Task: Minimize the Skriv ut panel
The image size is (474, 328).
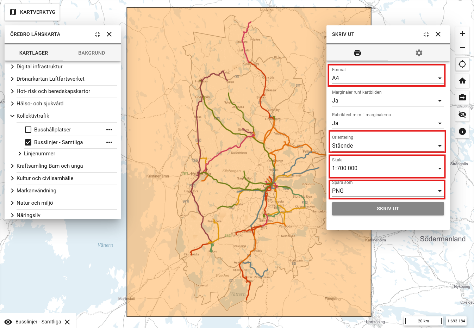Action: (x=426, y=34)
